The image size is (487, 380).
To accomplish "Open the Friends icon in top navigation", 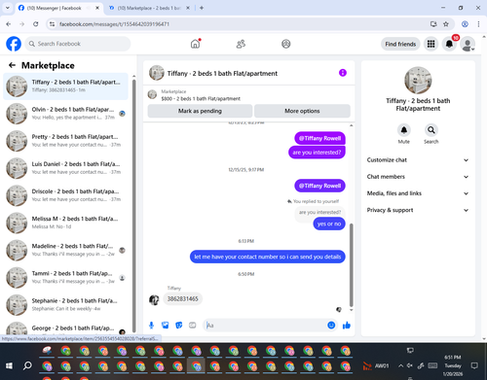I will (x=241, y=44).
